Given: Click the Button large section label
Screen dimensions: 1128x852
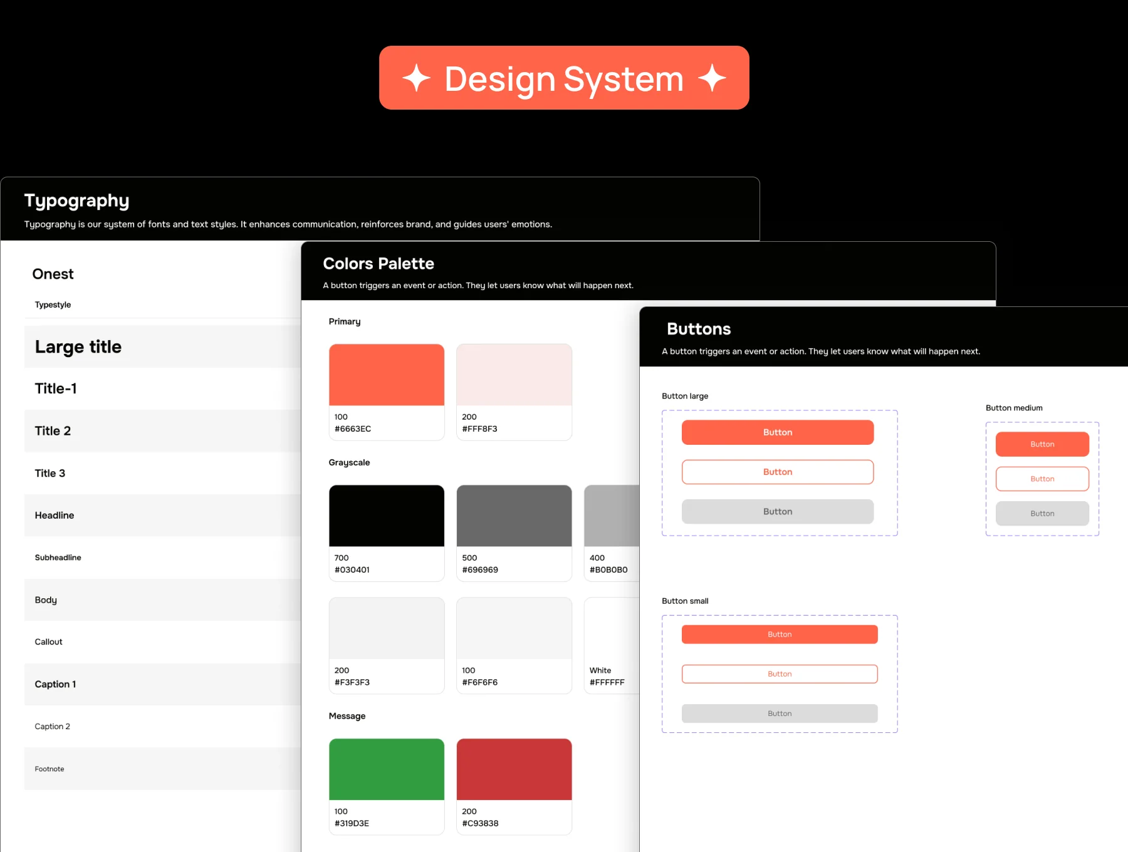Looking at the screenshot, I should 685,396.
